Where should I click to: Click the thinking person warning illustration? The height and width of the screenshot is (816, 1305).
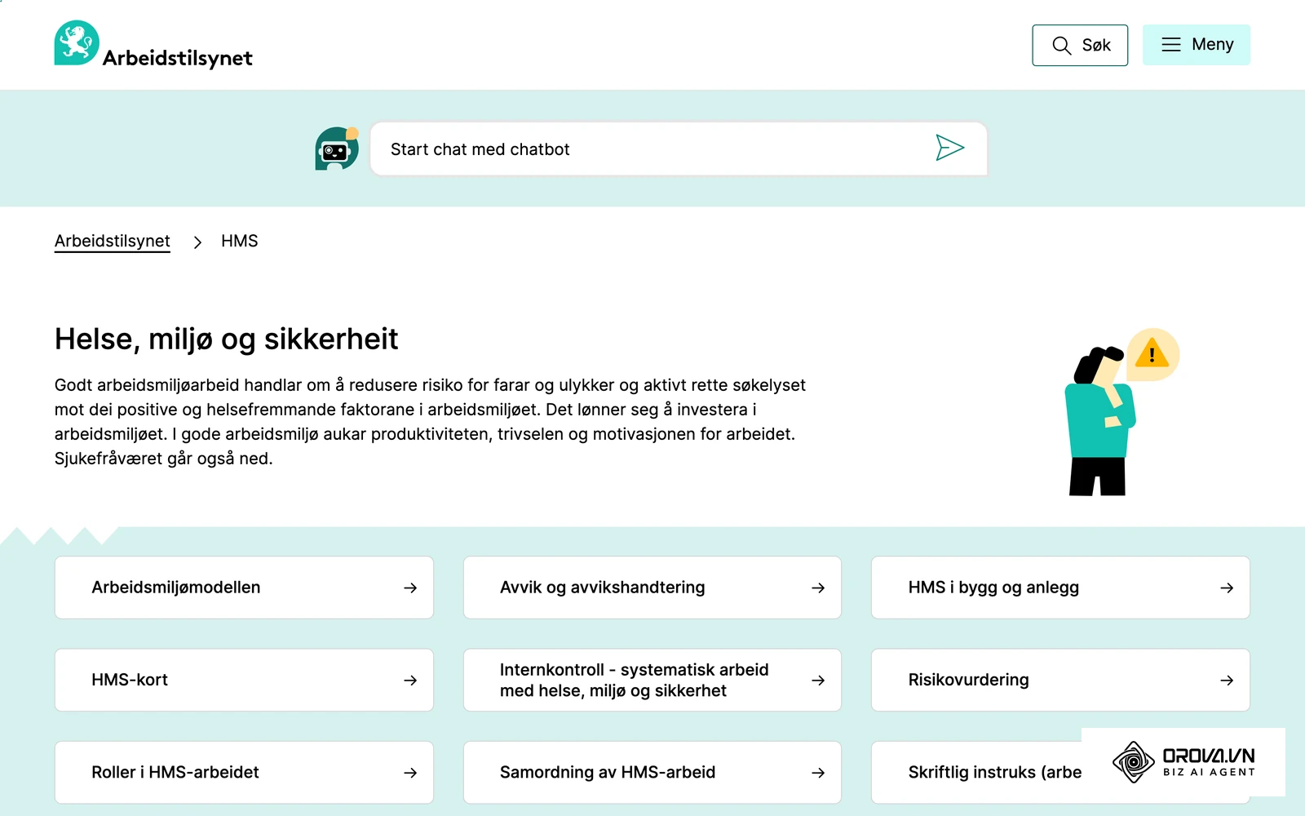tap(1121, 411)
